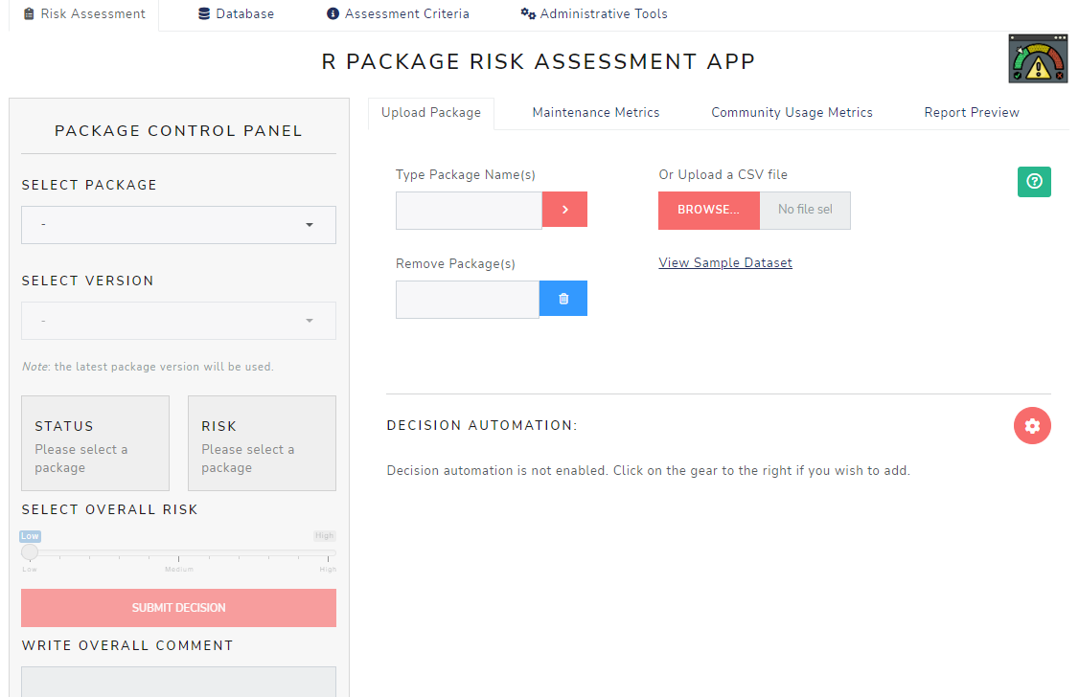
Task: Click the risk gauge app logo
Action: click(1038, 57)
